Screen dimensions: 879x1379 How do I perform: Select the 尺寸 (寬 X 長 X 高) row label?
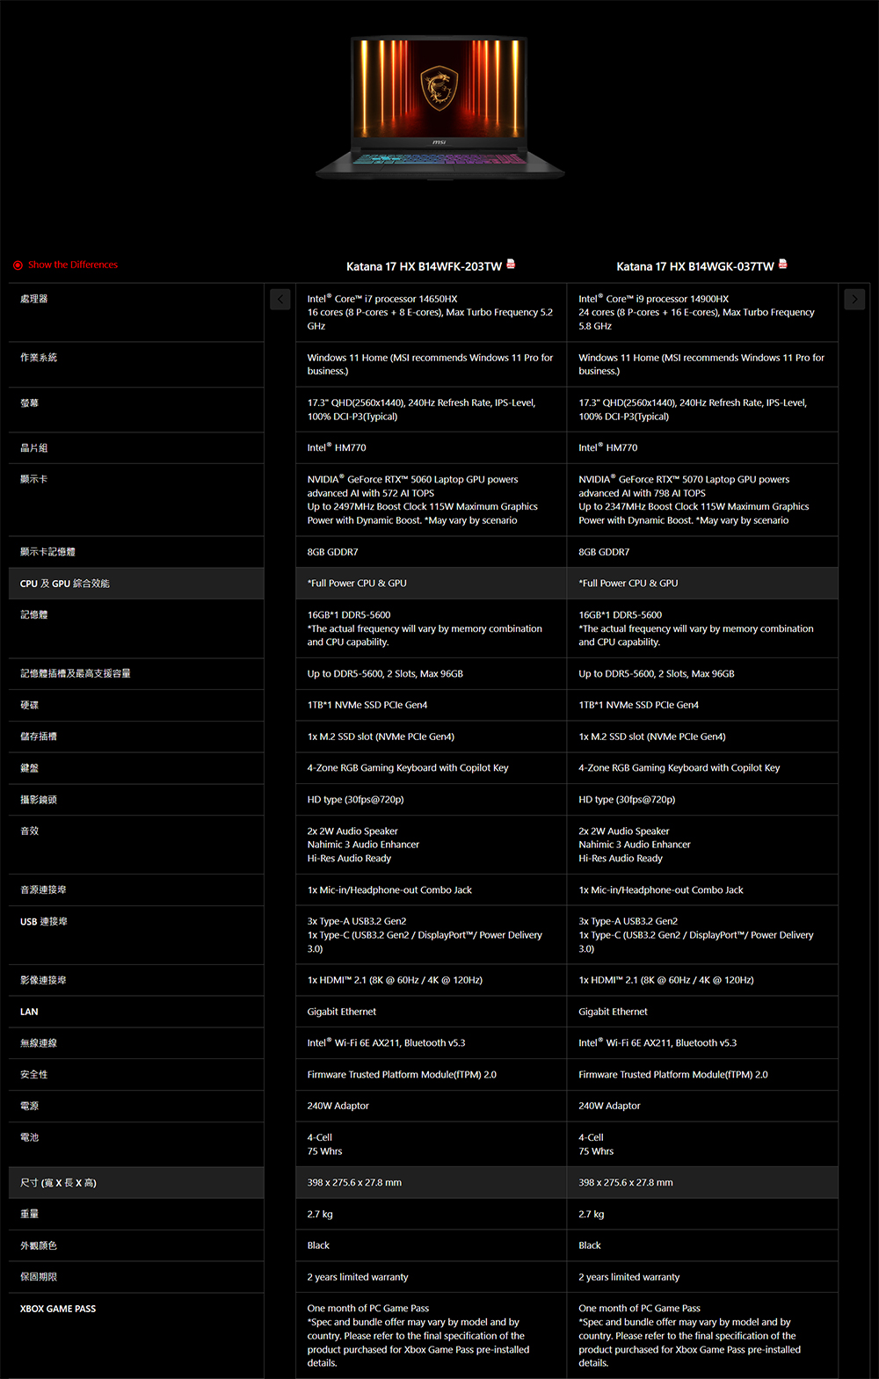pyautogui.click(x=59, y=1183)
